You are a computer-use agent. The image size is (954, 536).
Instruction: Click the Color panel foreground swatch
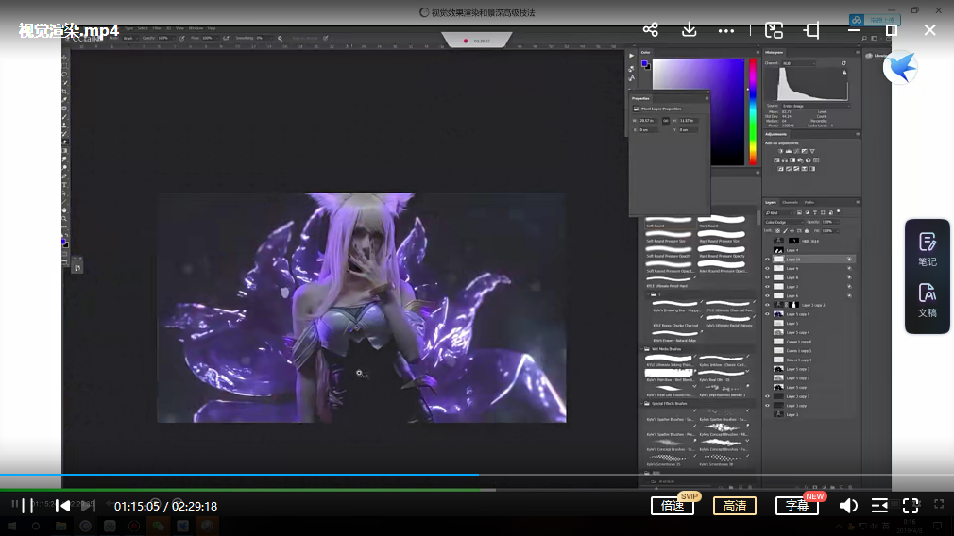click(644, 63)
